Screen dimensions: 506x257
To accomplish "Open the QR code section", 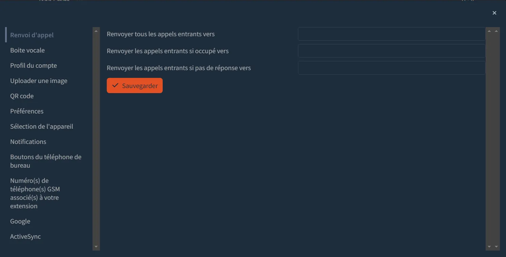I will (x=22, y=96).
